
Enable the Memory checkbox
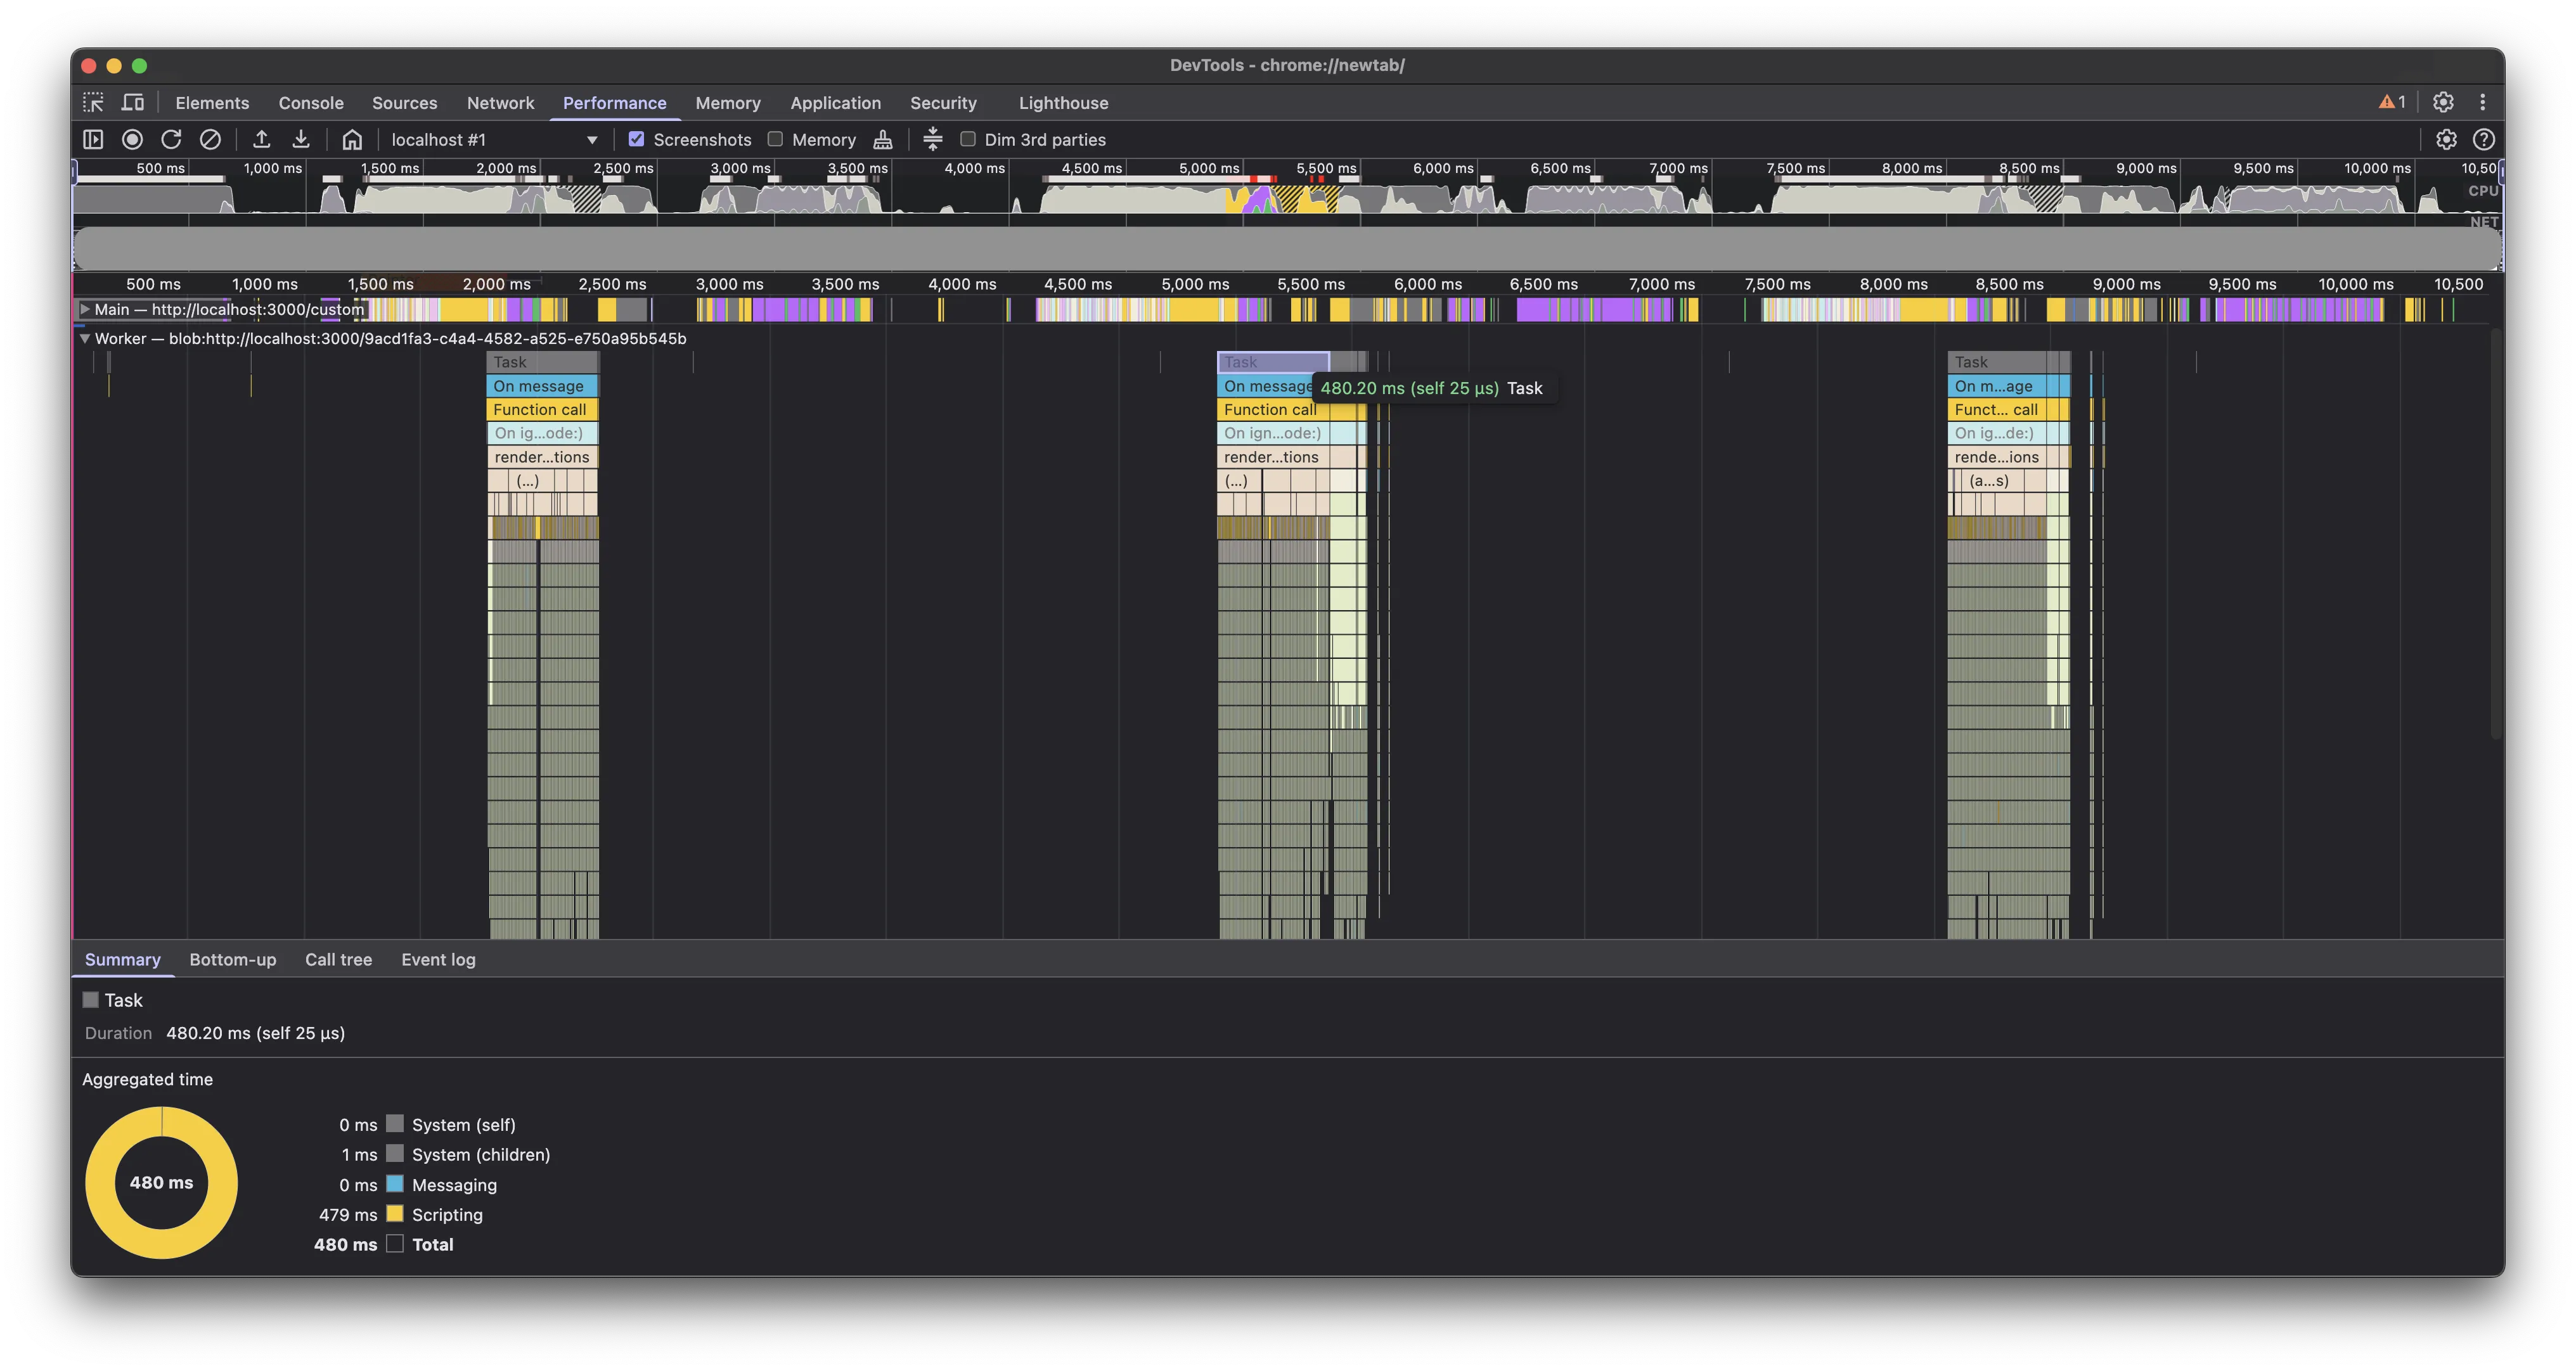tap(775, 140)
